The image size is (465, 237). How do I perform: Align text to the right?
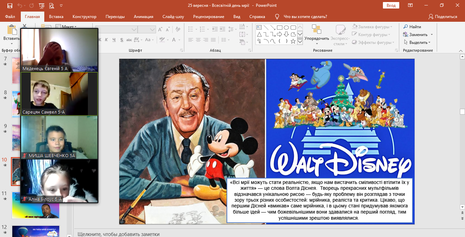point(206,40)
